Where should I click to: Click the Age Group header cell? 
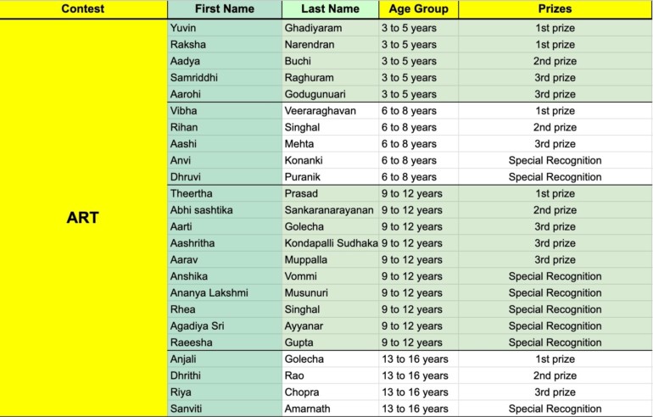tap(419, 9)
